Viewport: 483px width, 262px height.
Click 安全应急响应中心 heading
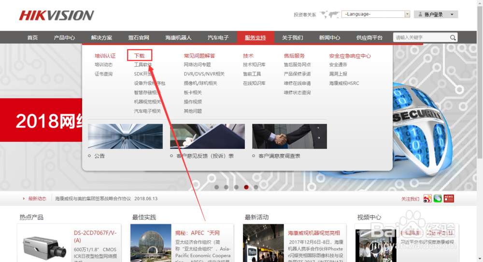pyautogui.click(x=350, y=56)
